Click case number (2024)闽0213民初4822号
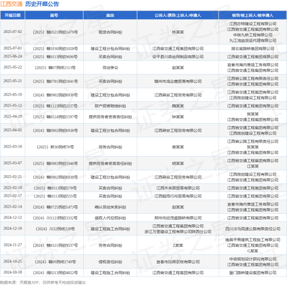This screenshot has width=287, height=285. 55,273
